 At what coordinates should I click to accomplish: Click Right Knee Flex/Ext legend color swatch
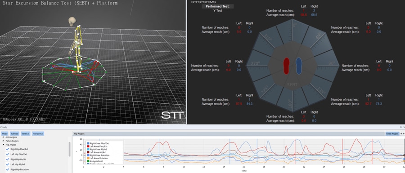click(x=88, y=143)
